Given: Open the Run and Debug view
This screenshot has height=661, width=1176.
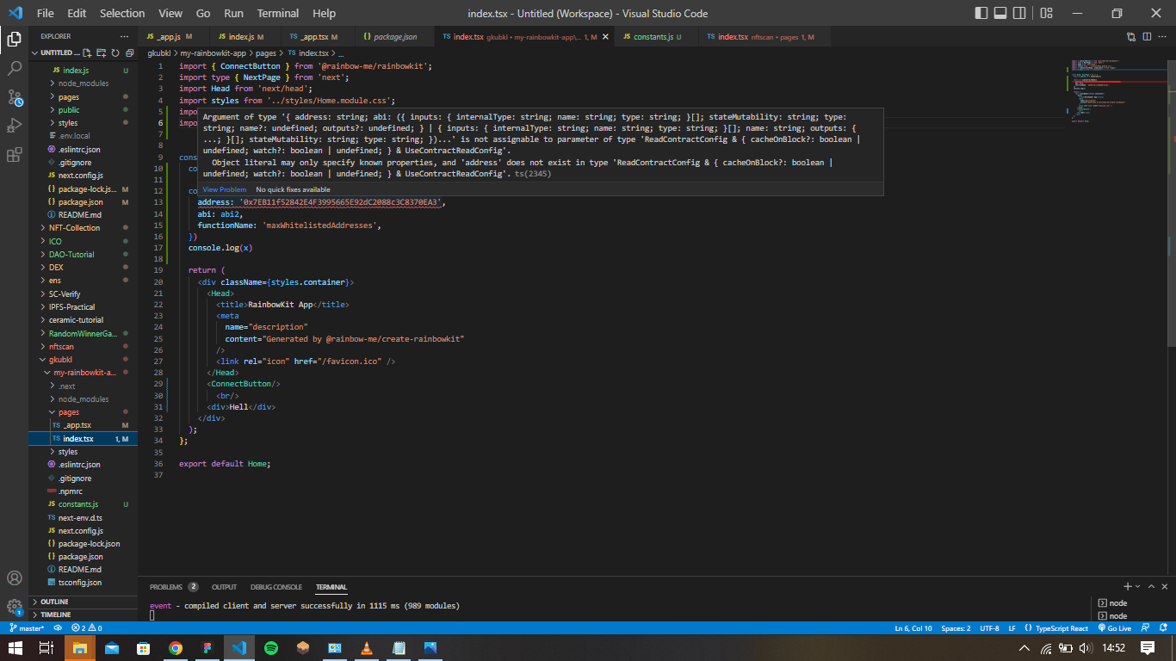Looking at the screenshot, I should click(x=14, y=126).
